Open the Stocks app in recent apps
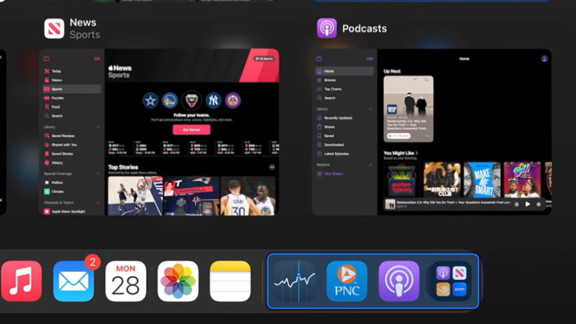576x324 pixels. tap(295, 281)
